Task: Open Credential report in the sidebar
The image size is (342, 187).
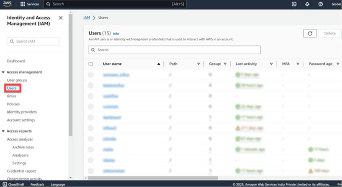Action: [21, 171]
